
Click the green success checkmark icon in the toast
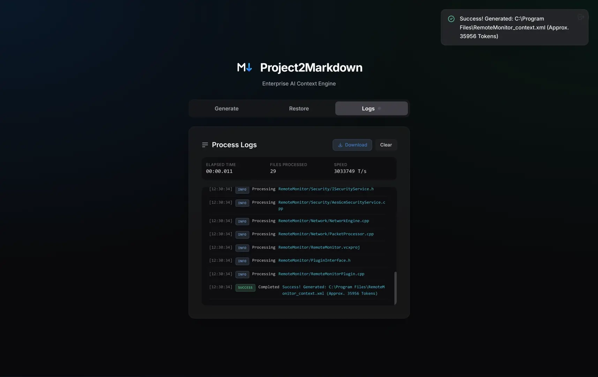[451, 19]
